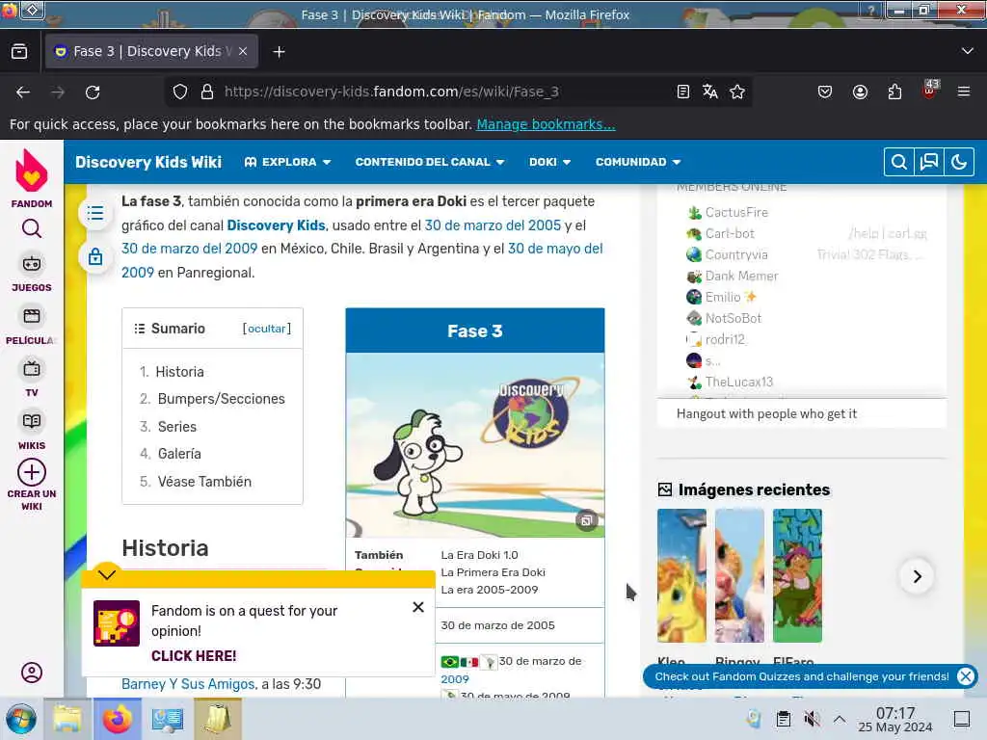Open Firefox View icon in tab bar
Viewport: 987px width, 740px height.
tap(19, 52)
